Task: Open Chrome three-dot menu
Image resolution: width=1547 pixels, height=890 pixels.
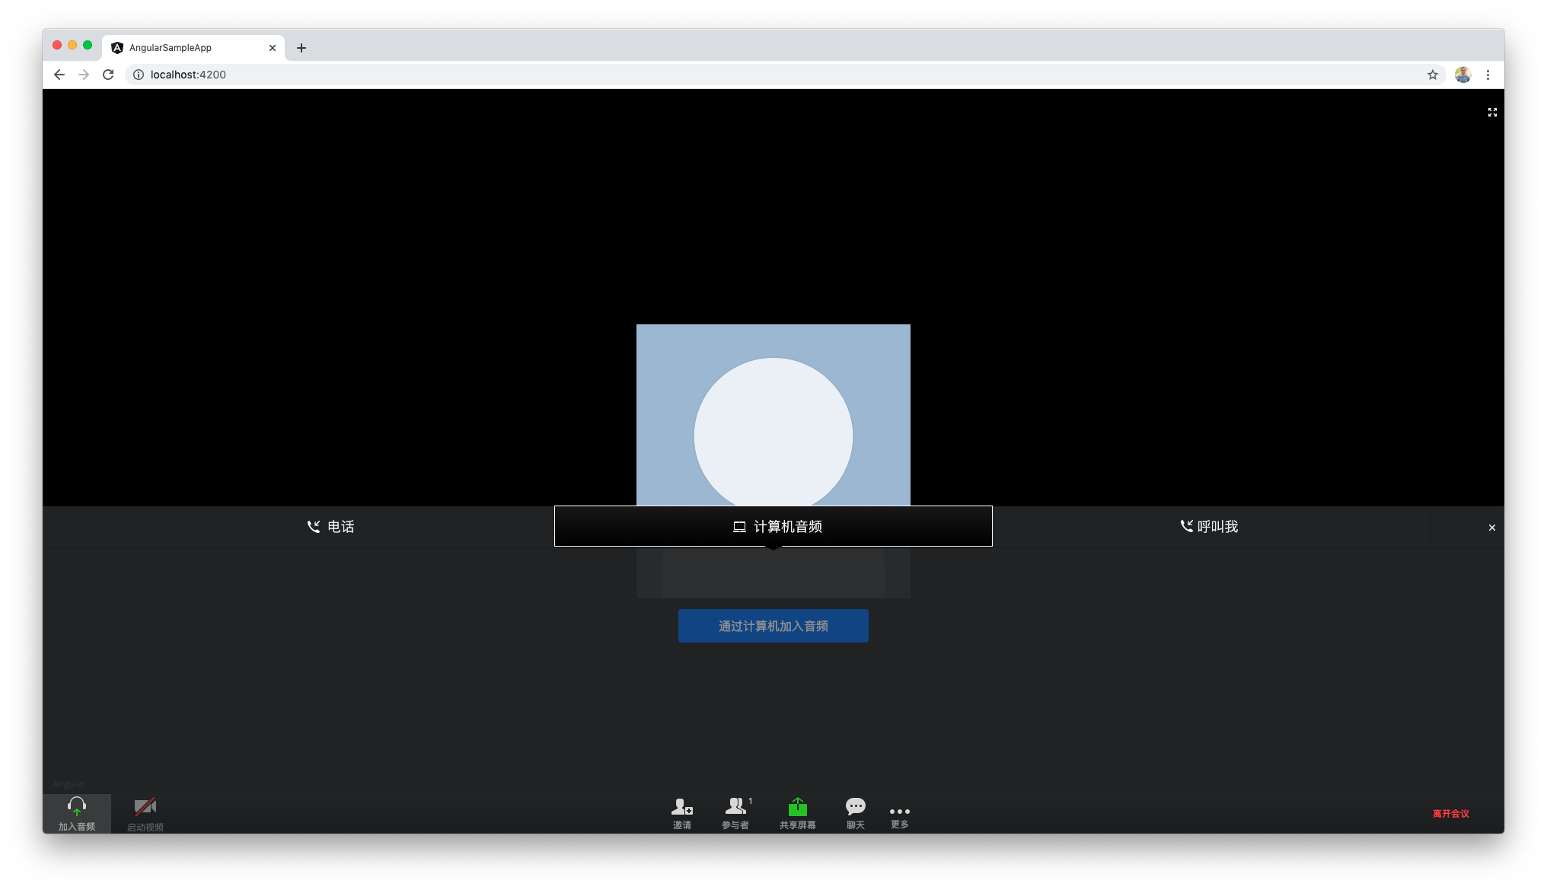Action: click(x=1488, y=75)
